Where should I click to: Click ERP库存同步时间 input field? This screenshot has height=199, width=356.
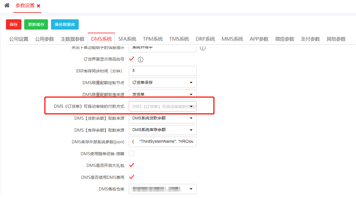[163, 71]
